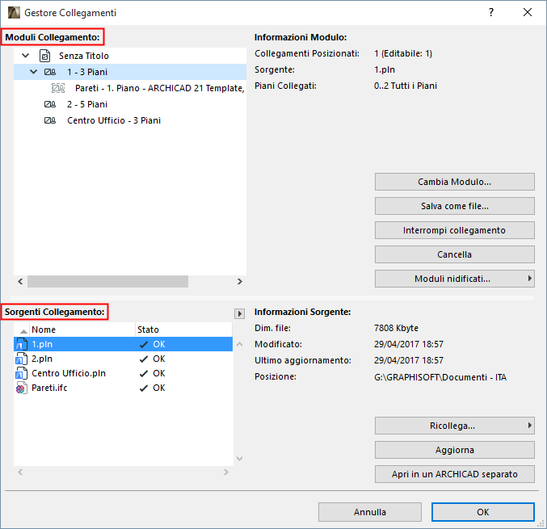Screen dimensions: 547x529
Task: Click the Senza Titolo project file icon
Action: click(x=44, y=56)
